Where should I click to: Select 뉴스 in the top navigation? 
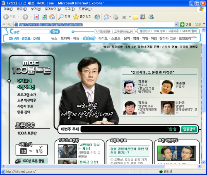pos(54,38)
